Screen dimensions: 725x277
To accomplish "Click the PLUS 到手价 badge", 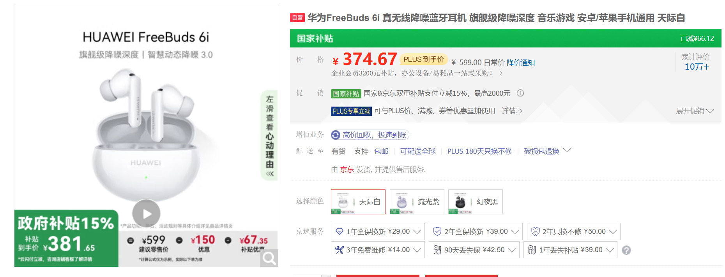I will [x=423, y=60].
